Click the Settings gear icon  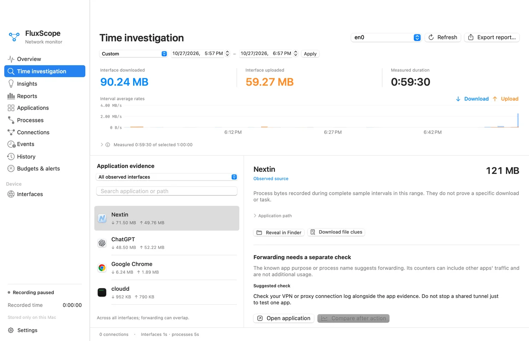pyautogui.click(x=11, y=330)
